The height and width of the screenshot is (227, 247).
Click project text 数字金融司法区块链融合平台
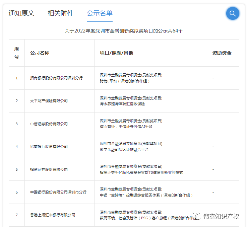click(124, 150)
